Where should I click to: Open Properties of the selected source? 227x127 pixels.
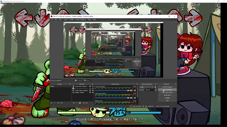click(79, 81)
